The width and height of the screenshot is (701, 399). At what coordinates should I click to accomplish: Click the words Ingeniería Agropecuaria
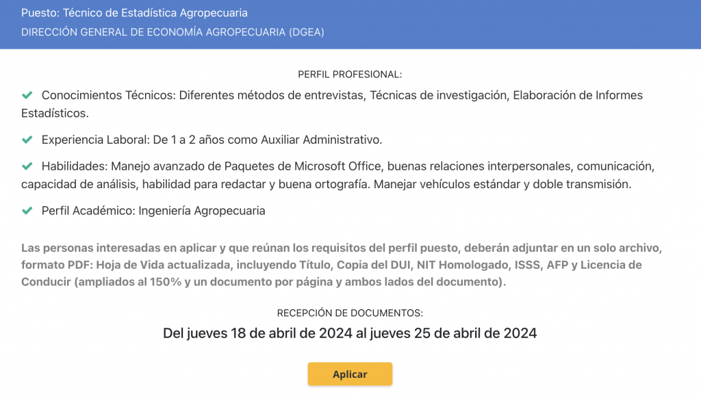[x=201, y=211]
